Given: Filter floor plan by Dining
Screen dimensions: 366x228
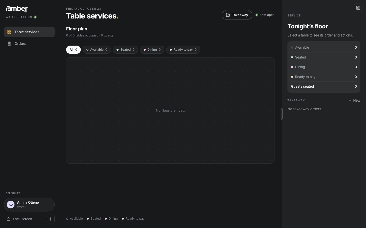Looking at the screenshot, I should [x=152, y=50].
